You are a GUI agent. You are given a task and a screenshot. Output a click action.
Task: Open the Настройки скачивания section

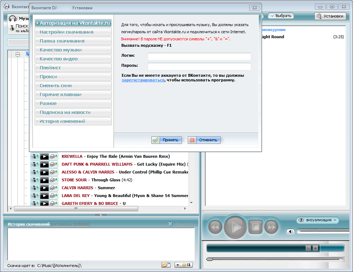click(x=73, y=32)
